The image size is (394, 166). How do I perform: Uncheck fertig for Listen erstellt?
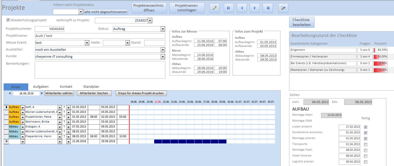tap(366, 127)
